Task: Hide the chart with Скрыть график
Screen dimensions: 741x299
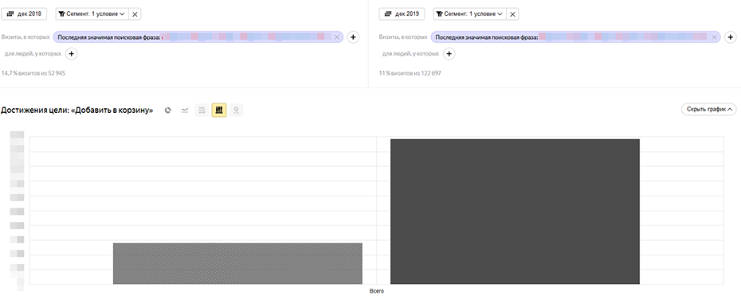Action: click(x=709, y=110)
